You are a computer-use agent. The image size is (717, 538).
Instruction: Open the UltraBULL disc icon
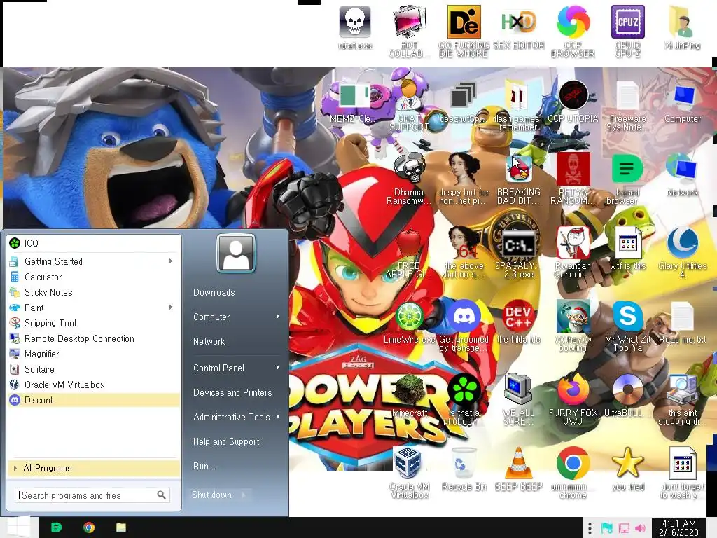point(628,391)
